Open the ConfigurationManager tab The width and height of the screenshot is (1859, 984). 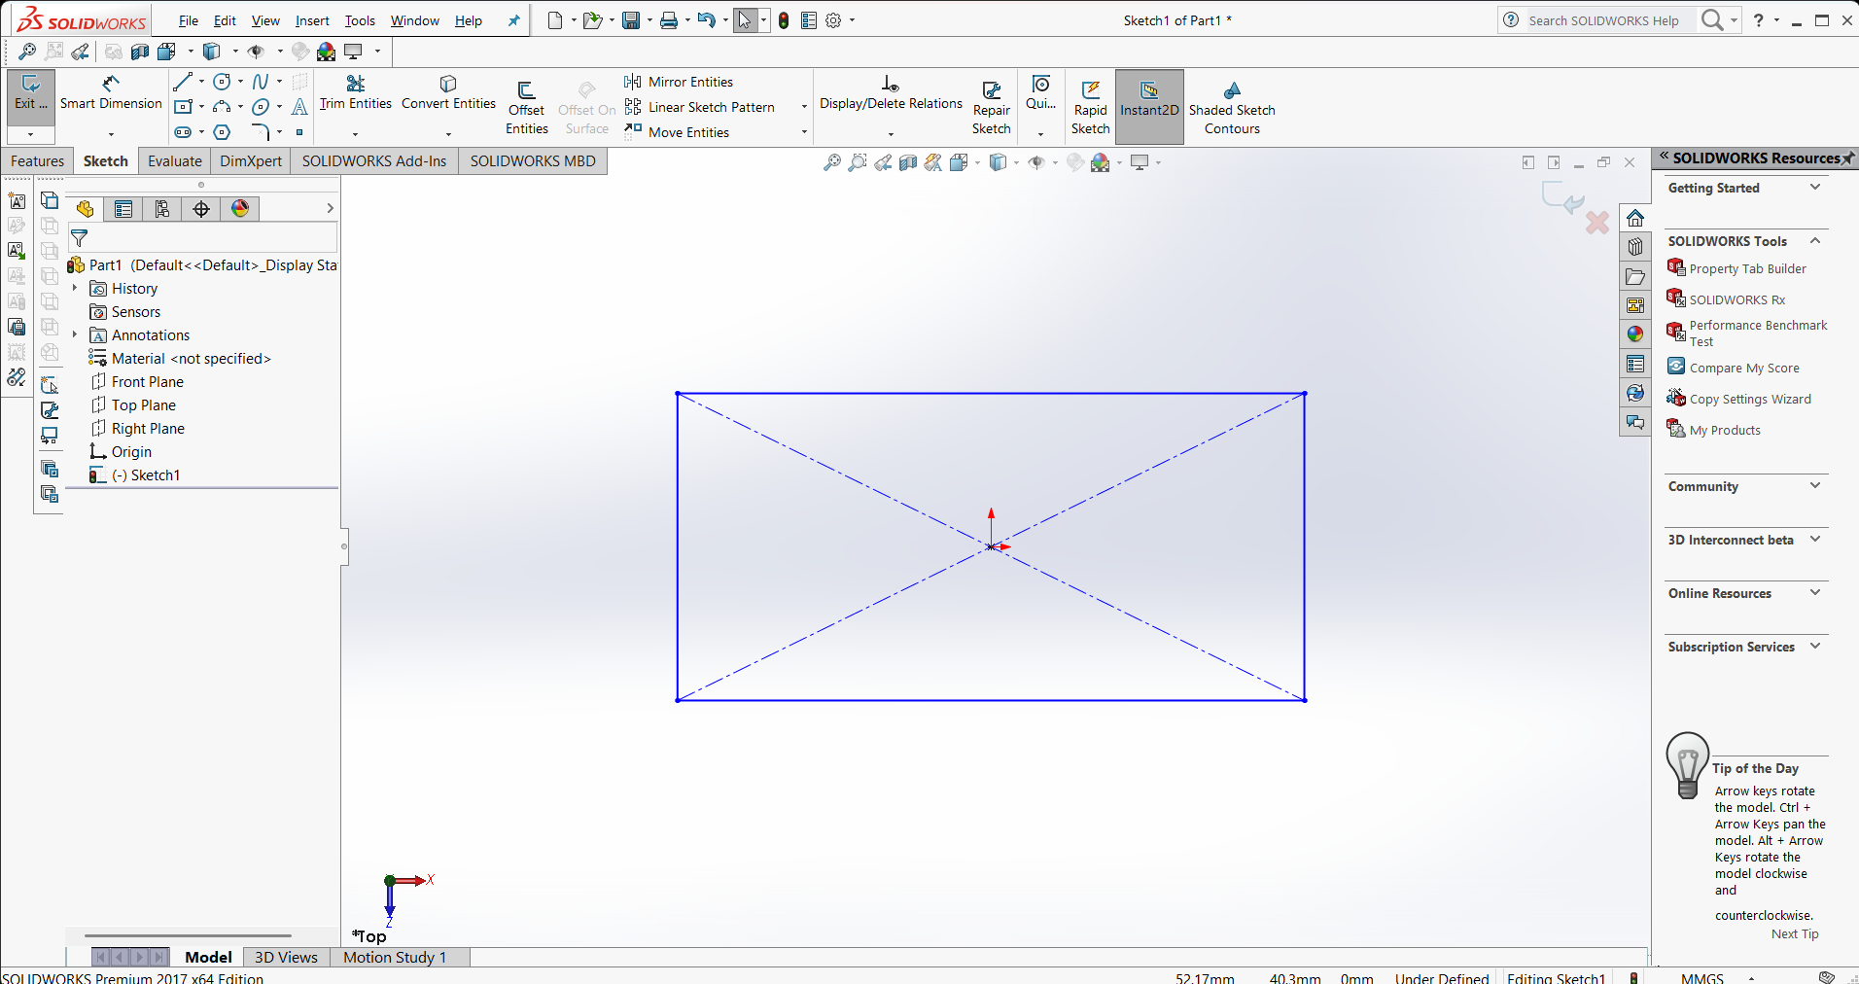(162, 209)
